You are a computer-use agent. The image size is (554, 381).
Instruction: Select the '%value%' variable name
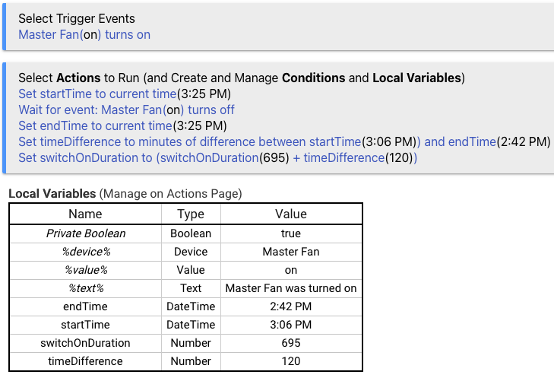86,270
